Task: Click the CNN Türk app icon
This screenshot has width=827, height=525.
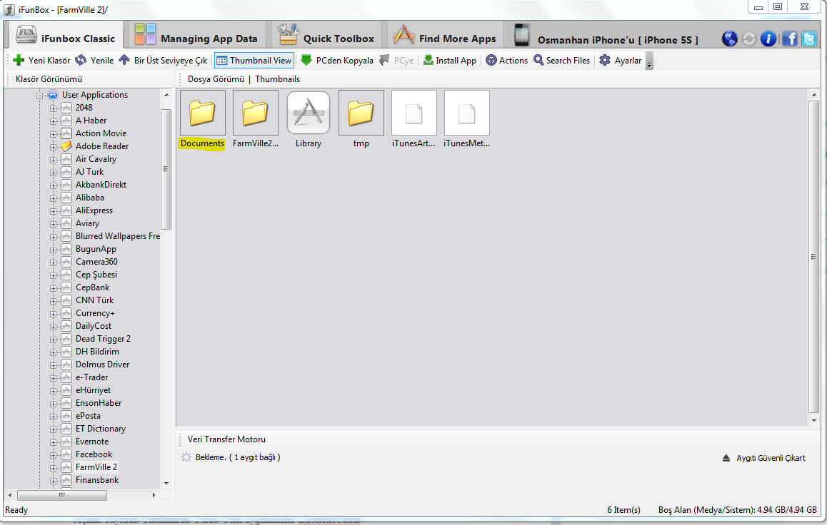Action: pos(66,300)
